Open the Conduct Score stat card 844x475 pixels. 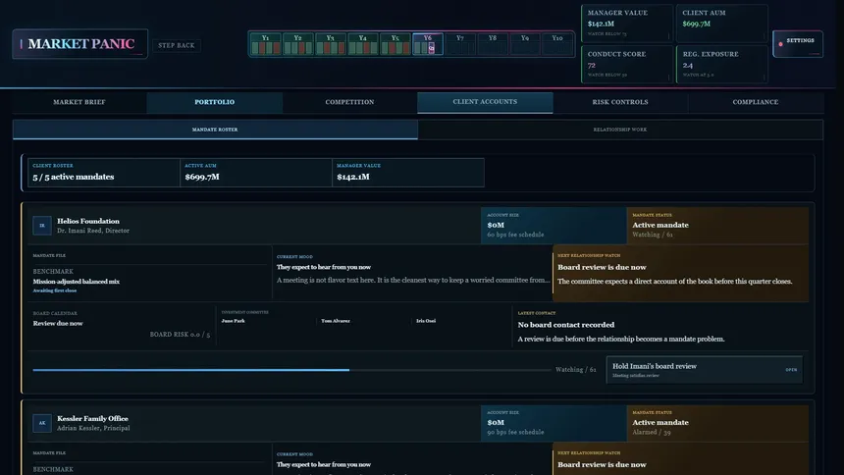pyautogui.click(x=627, y=64)
